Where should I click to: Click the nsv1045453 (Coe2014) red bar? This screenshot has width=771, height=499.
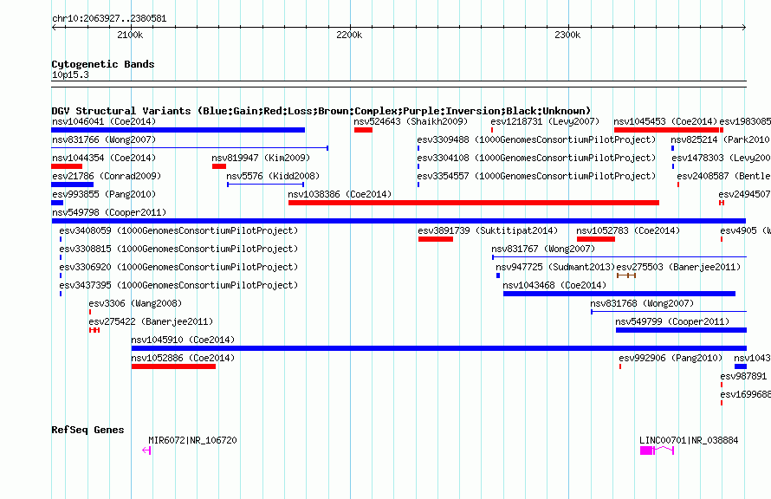[x=667, y=130]
